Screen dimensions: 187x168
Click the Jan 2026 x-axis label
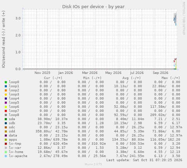pyautogui.click(x=66, y=73)
